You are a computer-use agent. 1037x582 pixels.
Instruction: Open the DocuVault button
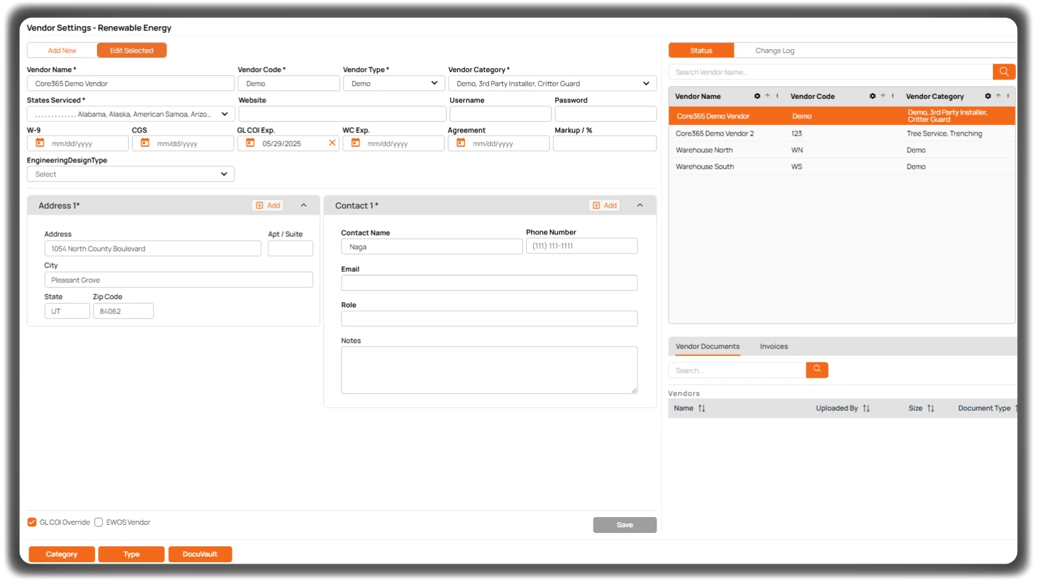(200, 554)
